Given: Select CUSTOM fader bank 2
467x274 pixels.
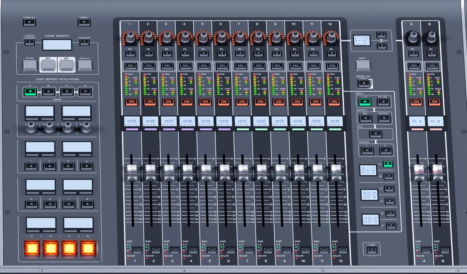Looking at the screenshot, I should (385, 150).
